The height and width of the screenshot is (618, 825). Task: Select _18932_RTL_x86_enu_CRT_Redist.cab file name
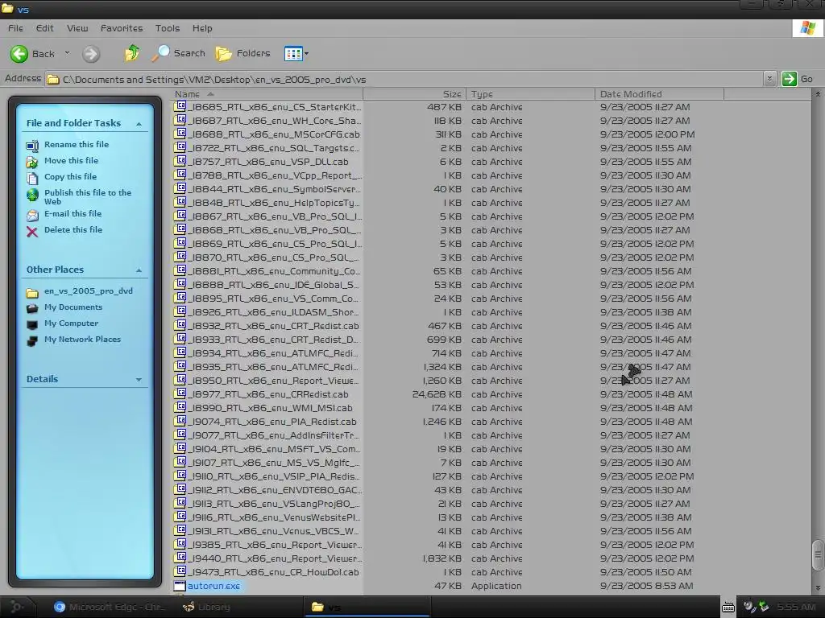[x=273, y=326]
